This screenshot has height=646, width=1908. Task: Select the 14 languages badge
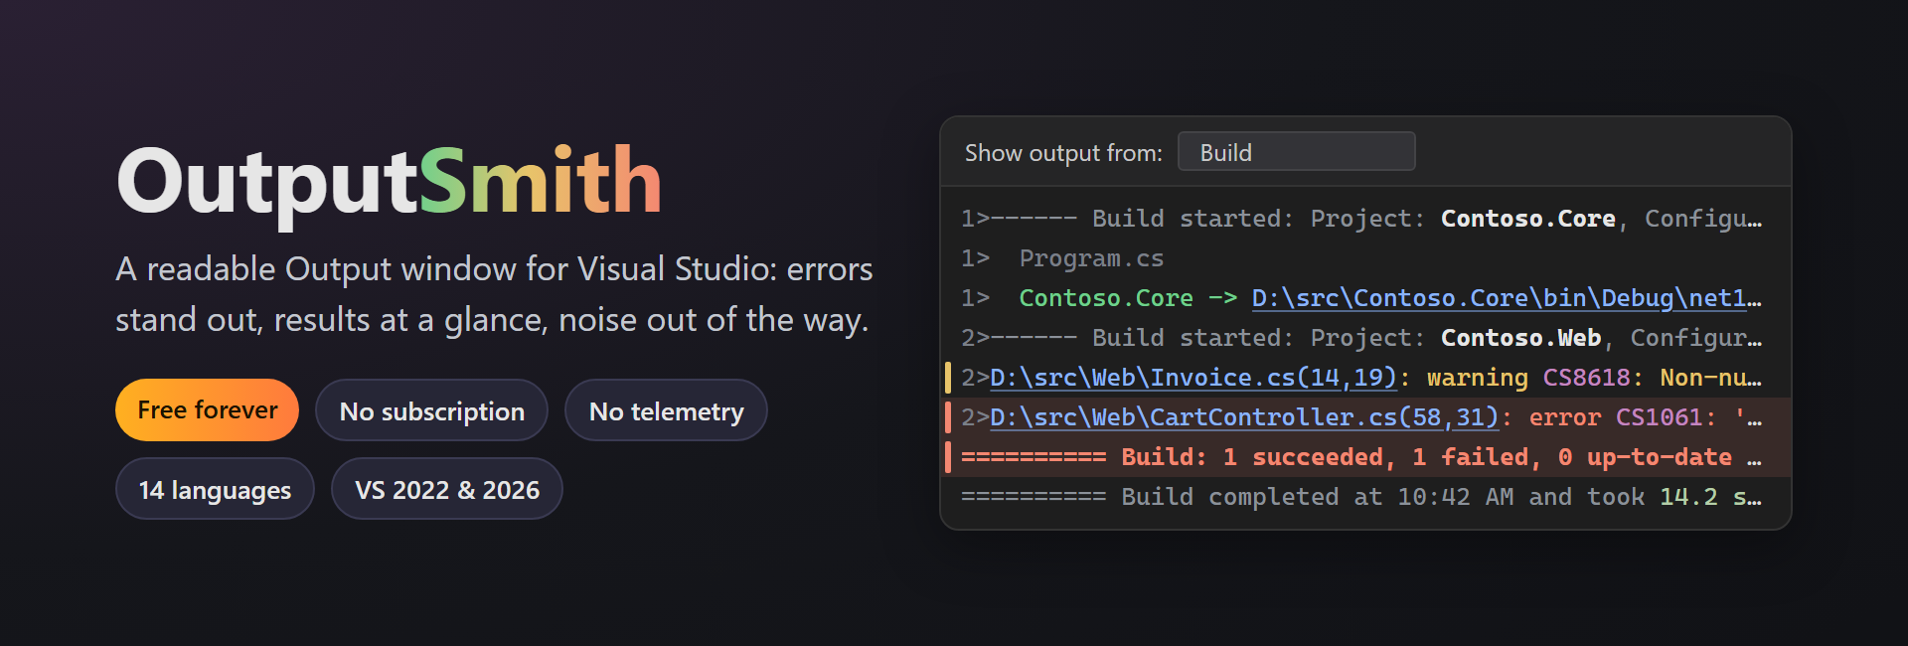pyautogui.click(x=215, y=489)
